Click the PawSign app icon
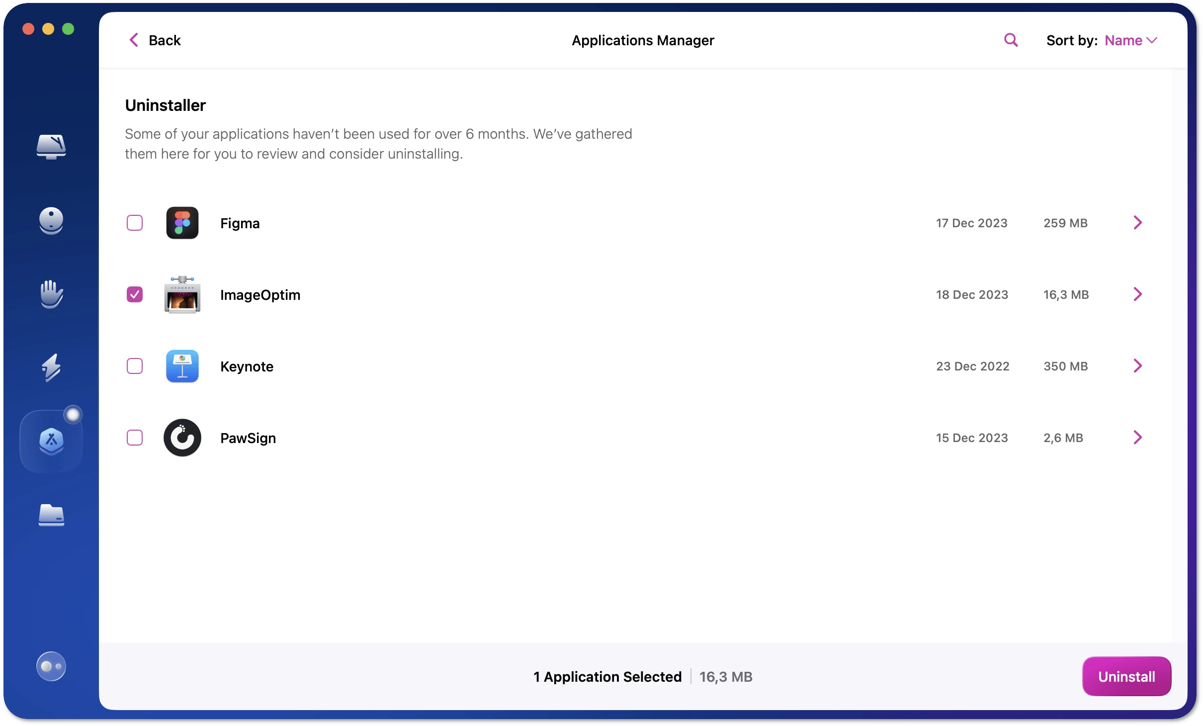The height and width of the screenshot is (726, 1203). [182, 438]
